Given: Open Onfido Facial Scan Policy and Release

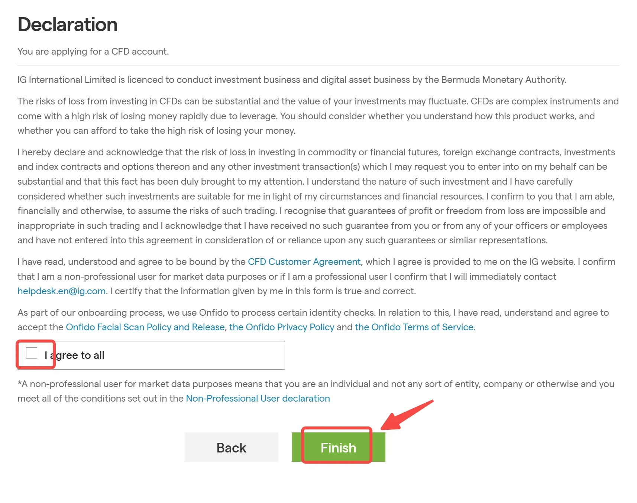Looking at the screenshot, I should (145, 327).
